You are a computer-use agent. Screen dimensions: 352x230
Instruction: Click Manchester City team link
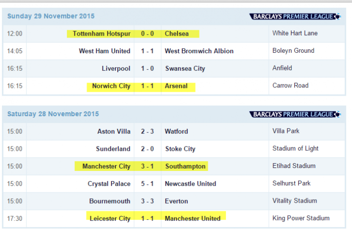pos(107,166)
